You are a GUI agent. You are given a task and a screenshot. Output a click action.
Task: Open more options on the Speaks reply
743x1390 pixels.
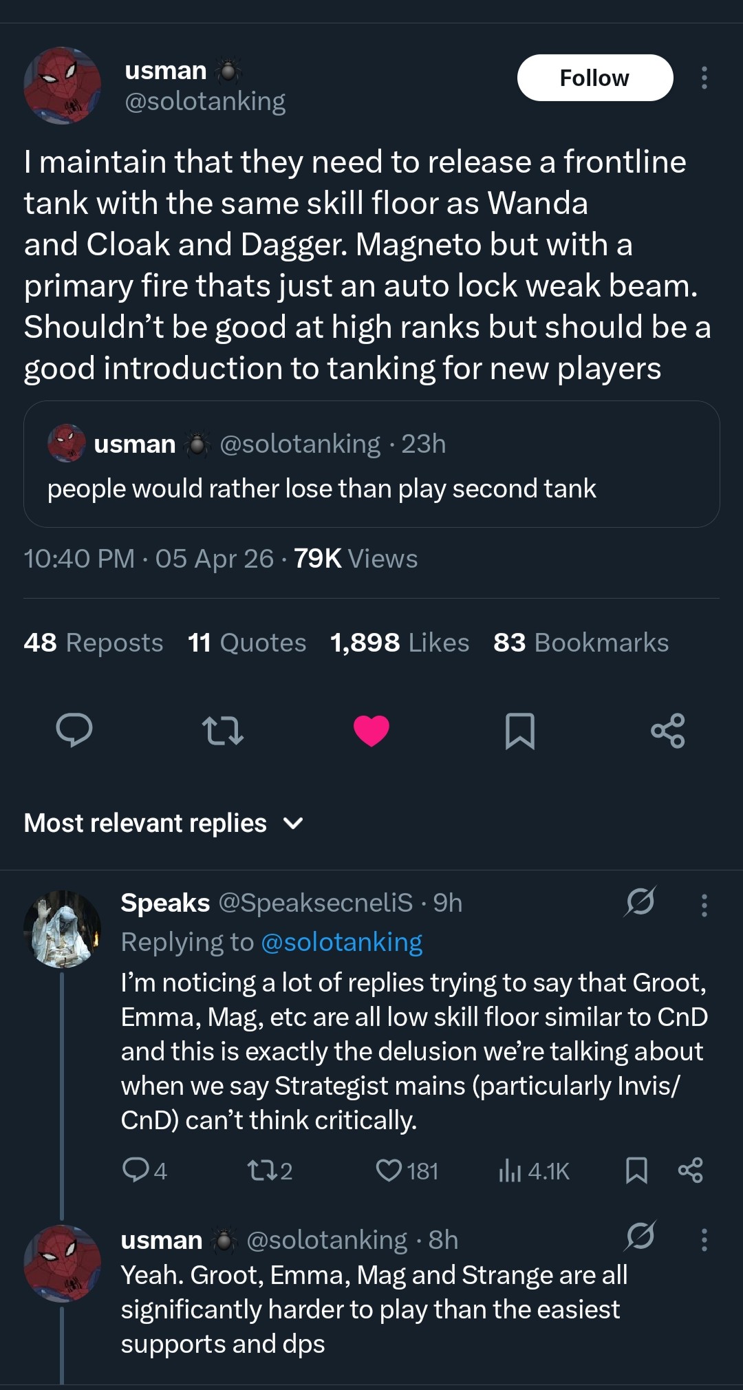pyautogui.click(x=704, y=905)
